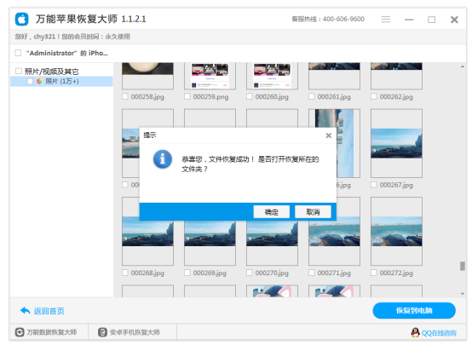
Task: Open the 安卓手机恢复大师 tab
Action: click(132, 332)
